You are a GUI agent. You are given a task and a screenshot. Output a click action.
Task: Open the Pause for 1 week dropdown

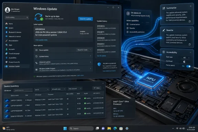(x=84, y=50)
